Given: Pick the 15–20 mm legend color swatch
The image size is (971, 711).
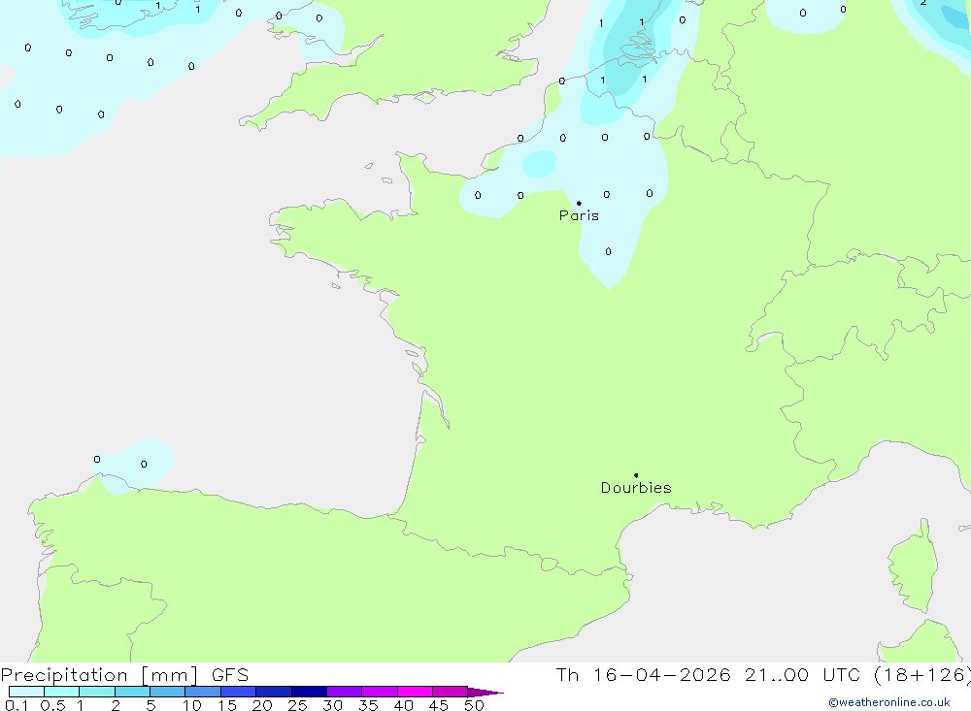Looking at the screenshot, I should [x=239, y=692].
